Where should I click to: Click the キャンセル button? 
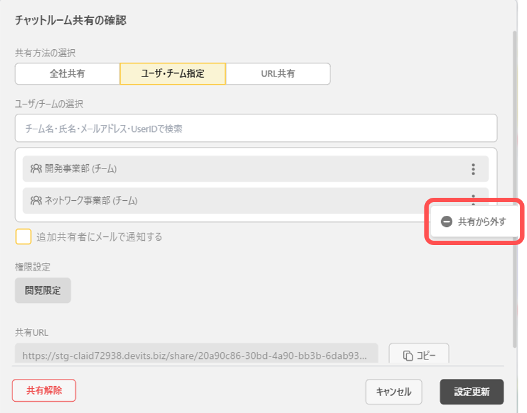pyautogui.click(x=393, y=392)
